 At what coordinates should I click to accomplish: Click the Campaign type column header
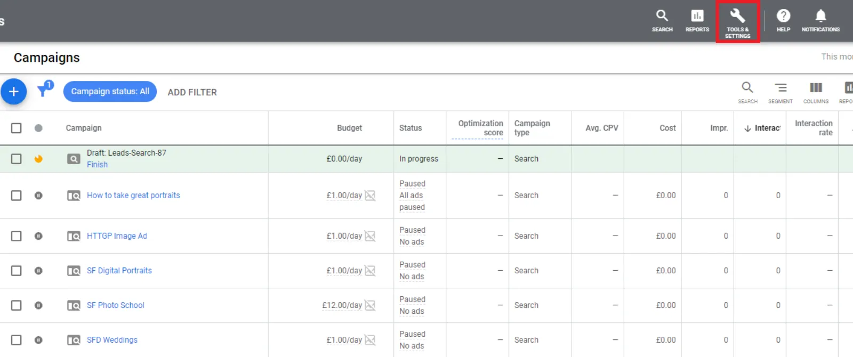click(x=532, y=128)
